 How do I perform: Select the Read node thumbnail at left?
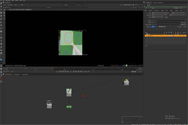tap(49, 104)
